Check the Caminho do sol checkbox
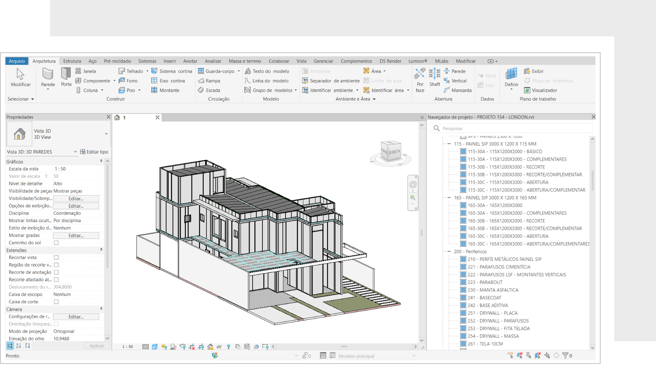This screenshot has width=656, height=373. tap(56, 243)
